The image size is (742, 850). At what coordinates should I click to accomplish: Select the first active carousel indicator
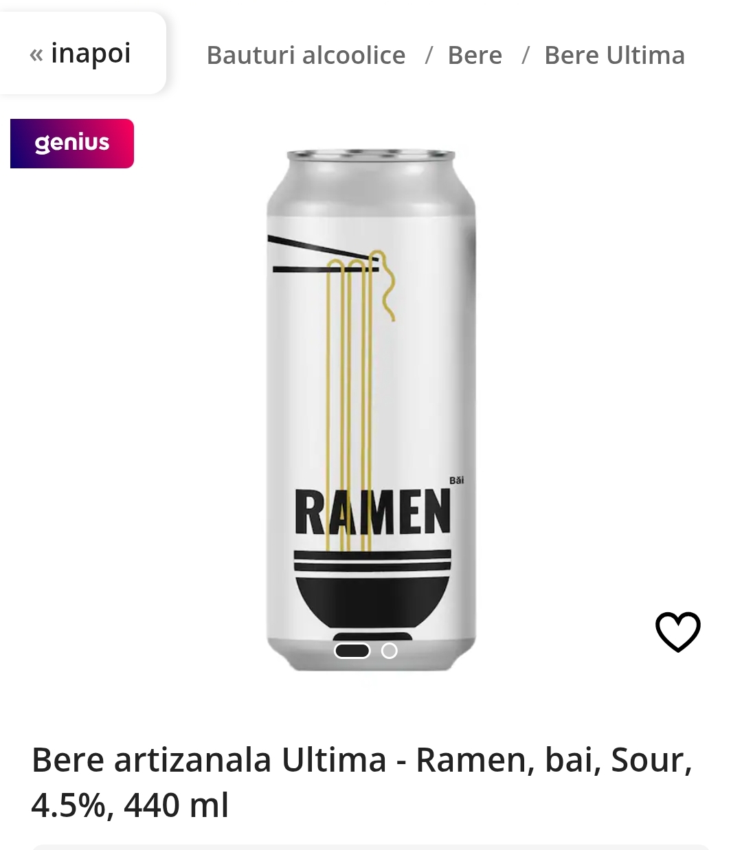(x=352, y=651)
